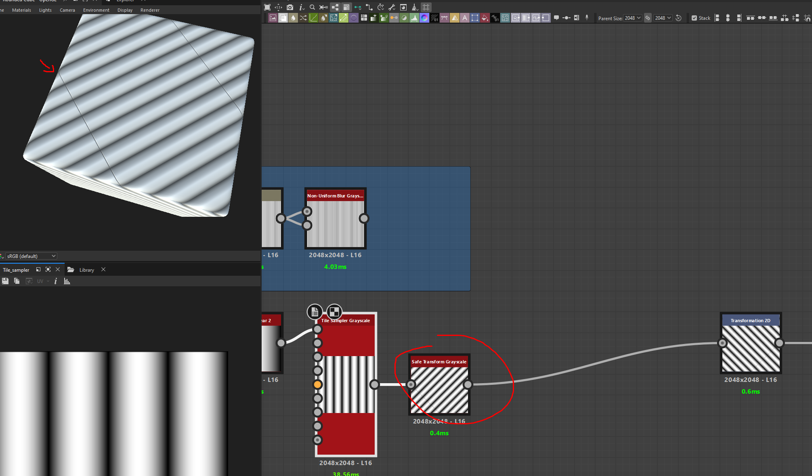Screen dimensions: 812x476
Task: Select the Text atomic node icon
Action: pos(465,18)
